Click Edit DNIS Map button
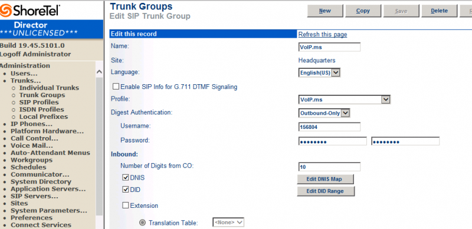 (326, 179)
